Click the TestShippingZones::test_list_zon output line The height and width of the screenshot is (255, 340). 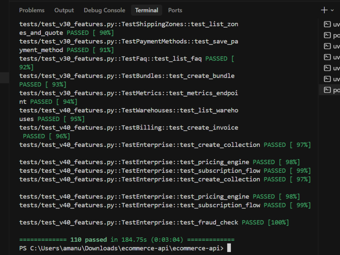[129, 24]
